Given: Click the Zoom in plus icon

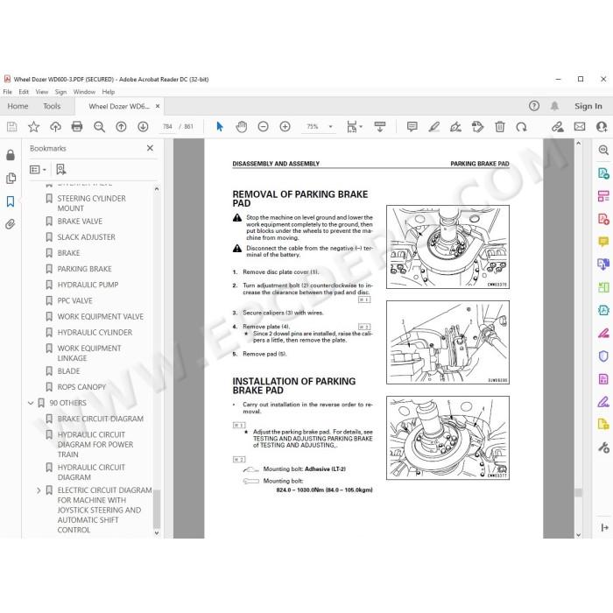Looking at the screenshot, I should (285, 127).
